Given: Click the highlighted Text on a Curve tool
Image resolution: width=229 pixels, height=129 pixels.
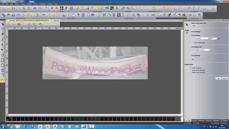Looking at the screenshot, I should (x=3, y=80).
